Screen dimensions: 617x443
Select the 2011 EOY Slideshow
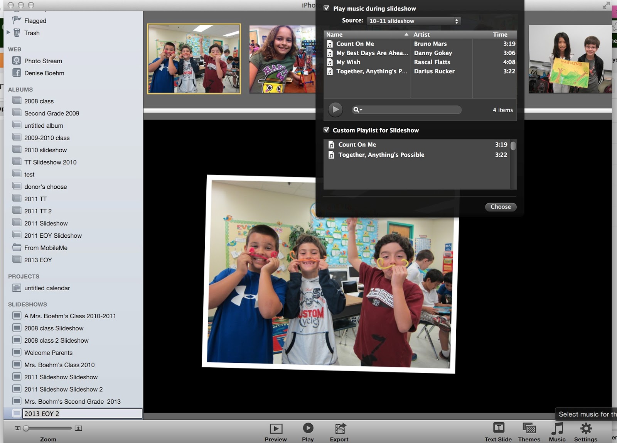(53, 235)
